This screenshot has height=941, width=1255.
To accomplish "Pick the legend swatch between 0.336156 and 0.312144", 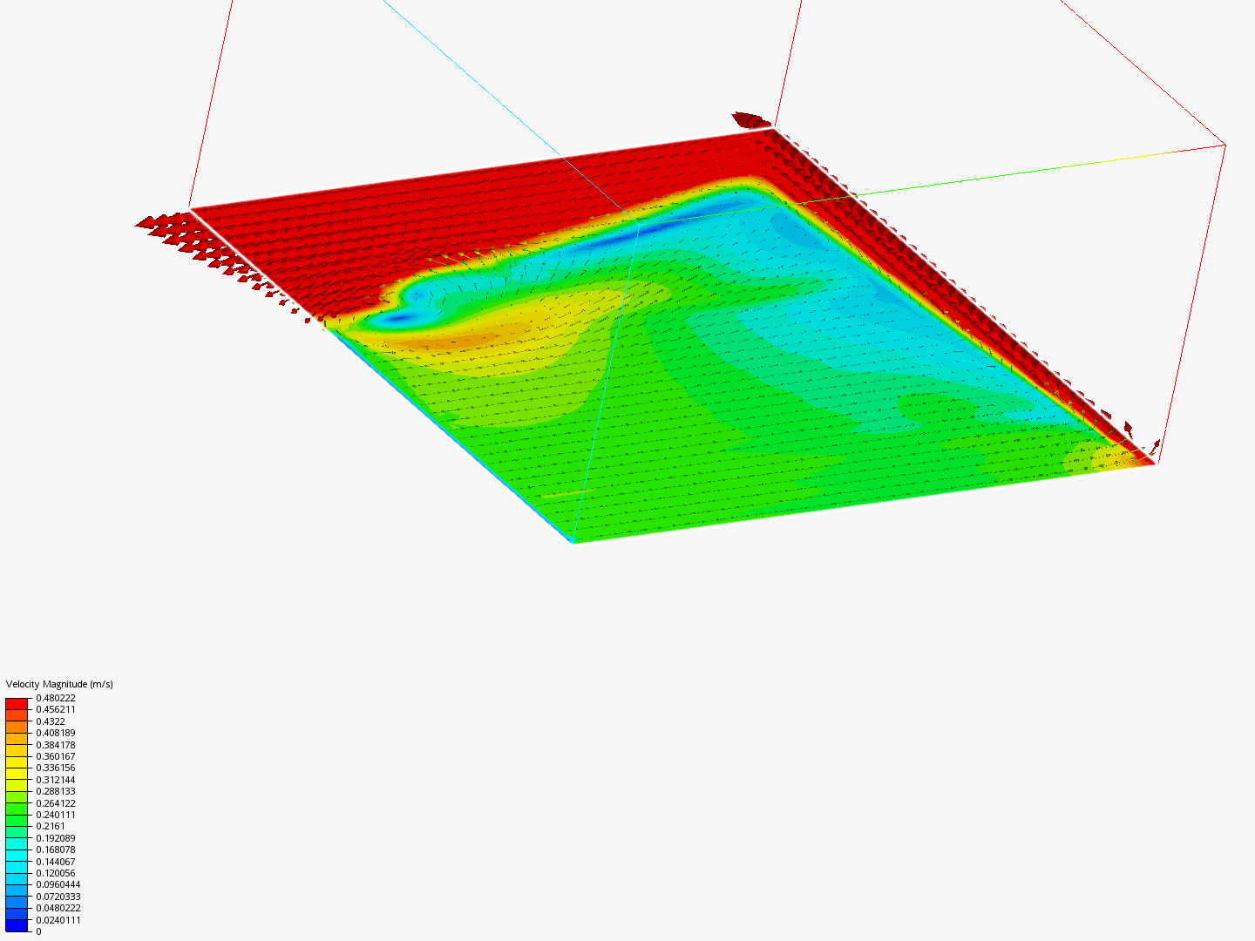I will (17, 774).
